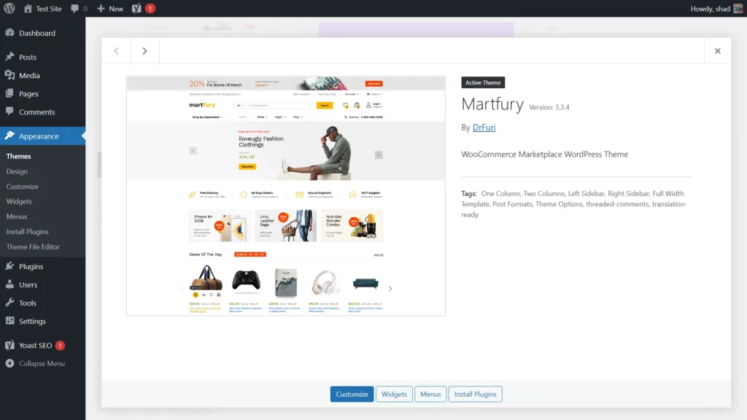This screenshot has height=420, width=747.
Task: Open the Plugins menu item
Action: [x=31, y=267]
